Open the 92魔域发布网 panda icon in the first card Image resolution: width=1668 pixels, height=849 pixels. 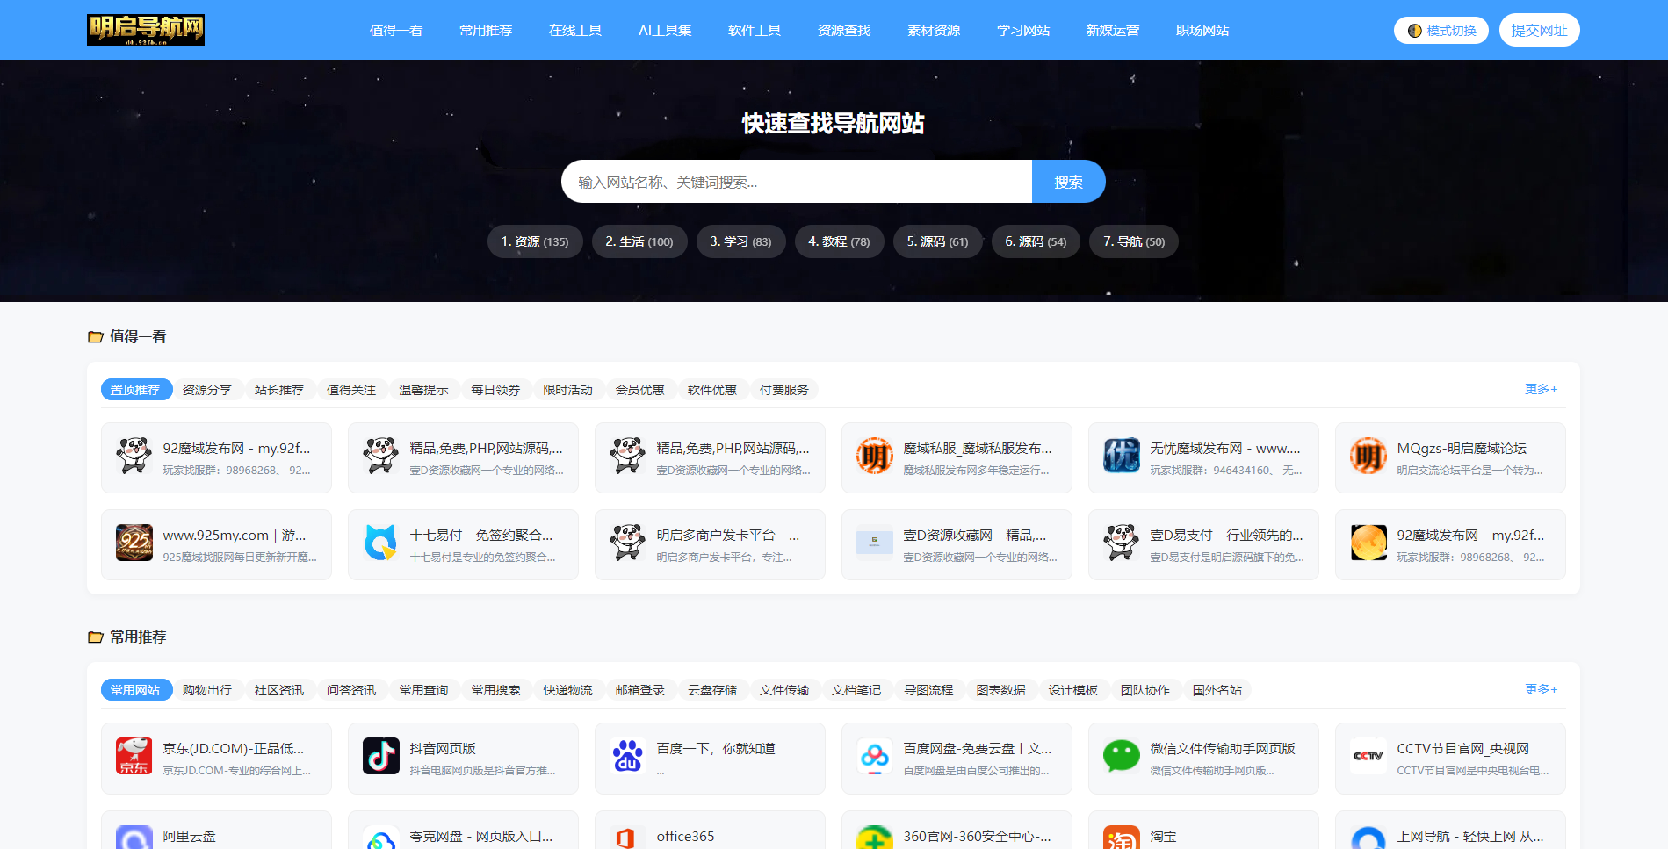pos(134,456)
